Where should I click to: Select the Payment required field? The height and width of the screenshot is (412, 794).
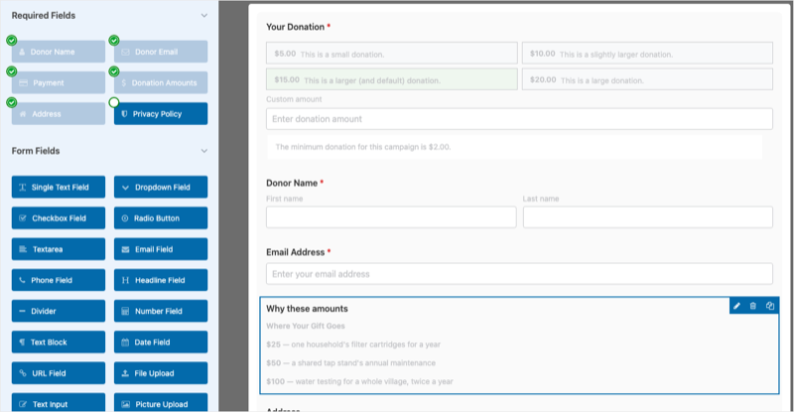[59, 82]
